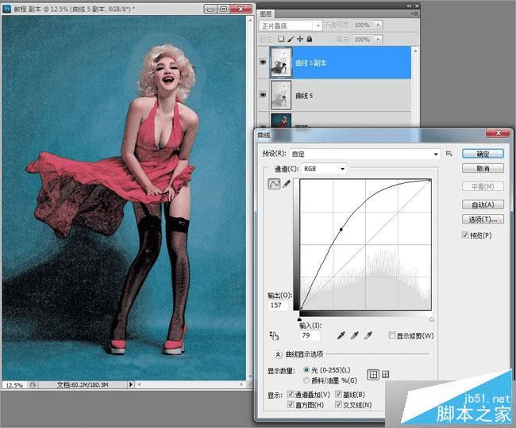Viewport: 516px width, 428px height.
Task: Open the opacity 100% slider arrow
Action: coord(379,25)
